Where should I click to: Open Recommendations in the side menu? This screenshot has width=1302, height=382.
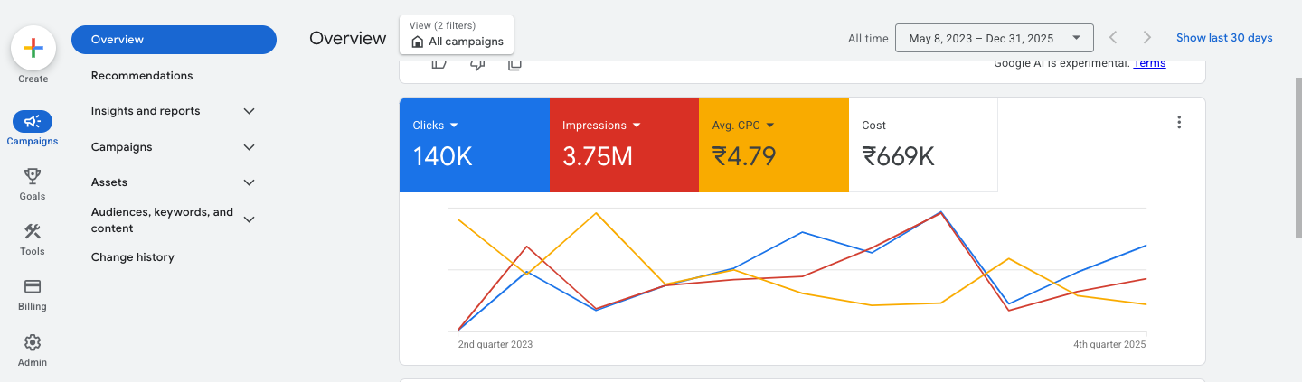(x=142, y=76)
